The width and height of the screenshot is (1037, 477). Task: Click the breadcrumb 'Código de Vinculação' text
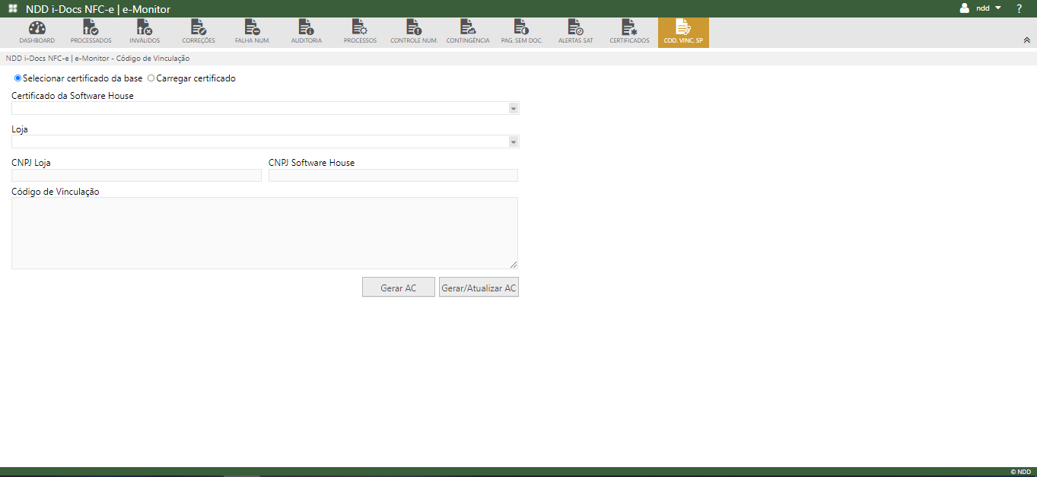[153, 58]
